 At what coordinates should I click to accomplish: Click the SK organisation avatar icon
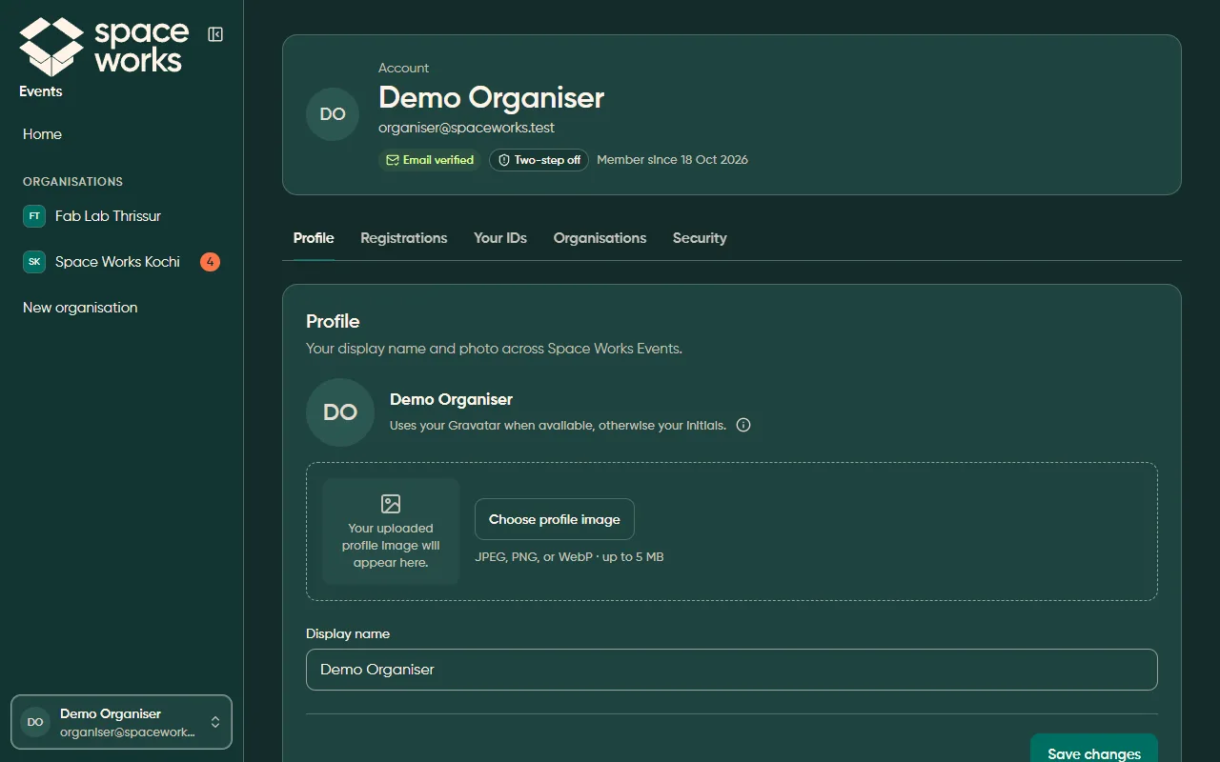[34, 262]
